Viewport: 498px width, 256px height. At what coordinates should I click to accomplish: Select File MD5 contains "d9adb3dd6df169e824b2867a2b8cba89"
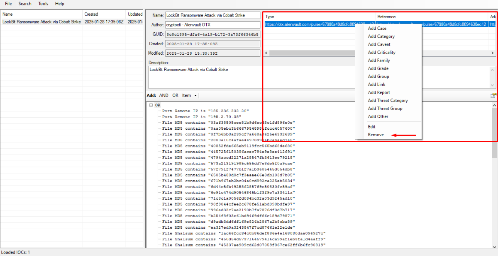coord(229,222)
